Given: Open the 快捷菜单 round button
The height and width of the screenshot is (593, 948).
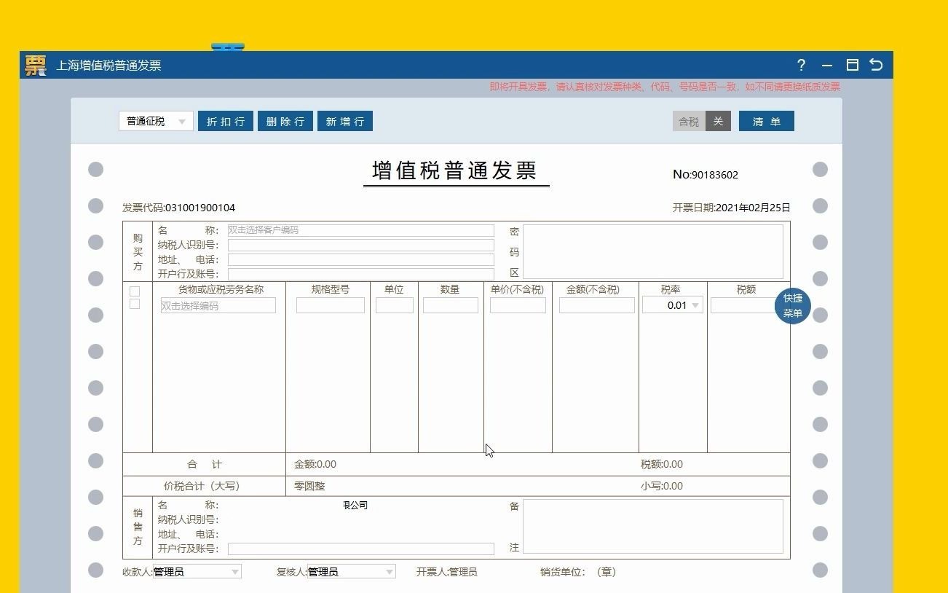Looking at the screenshot, I should click(x=792, y=306).
